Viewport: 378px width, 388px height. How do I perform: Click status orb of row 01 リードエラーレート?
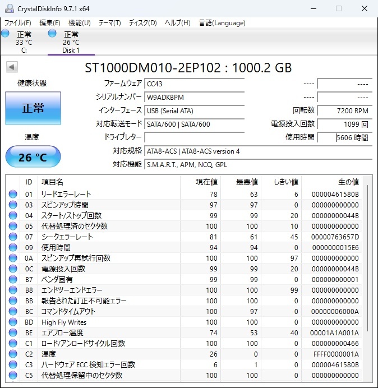pos(13,194)
